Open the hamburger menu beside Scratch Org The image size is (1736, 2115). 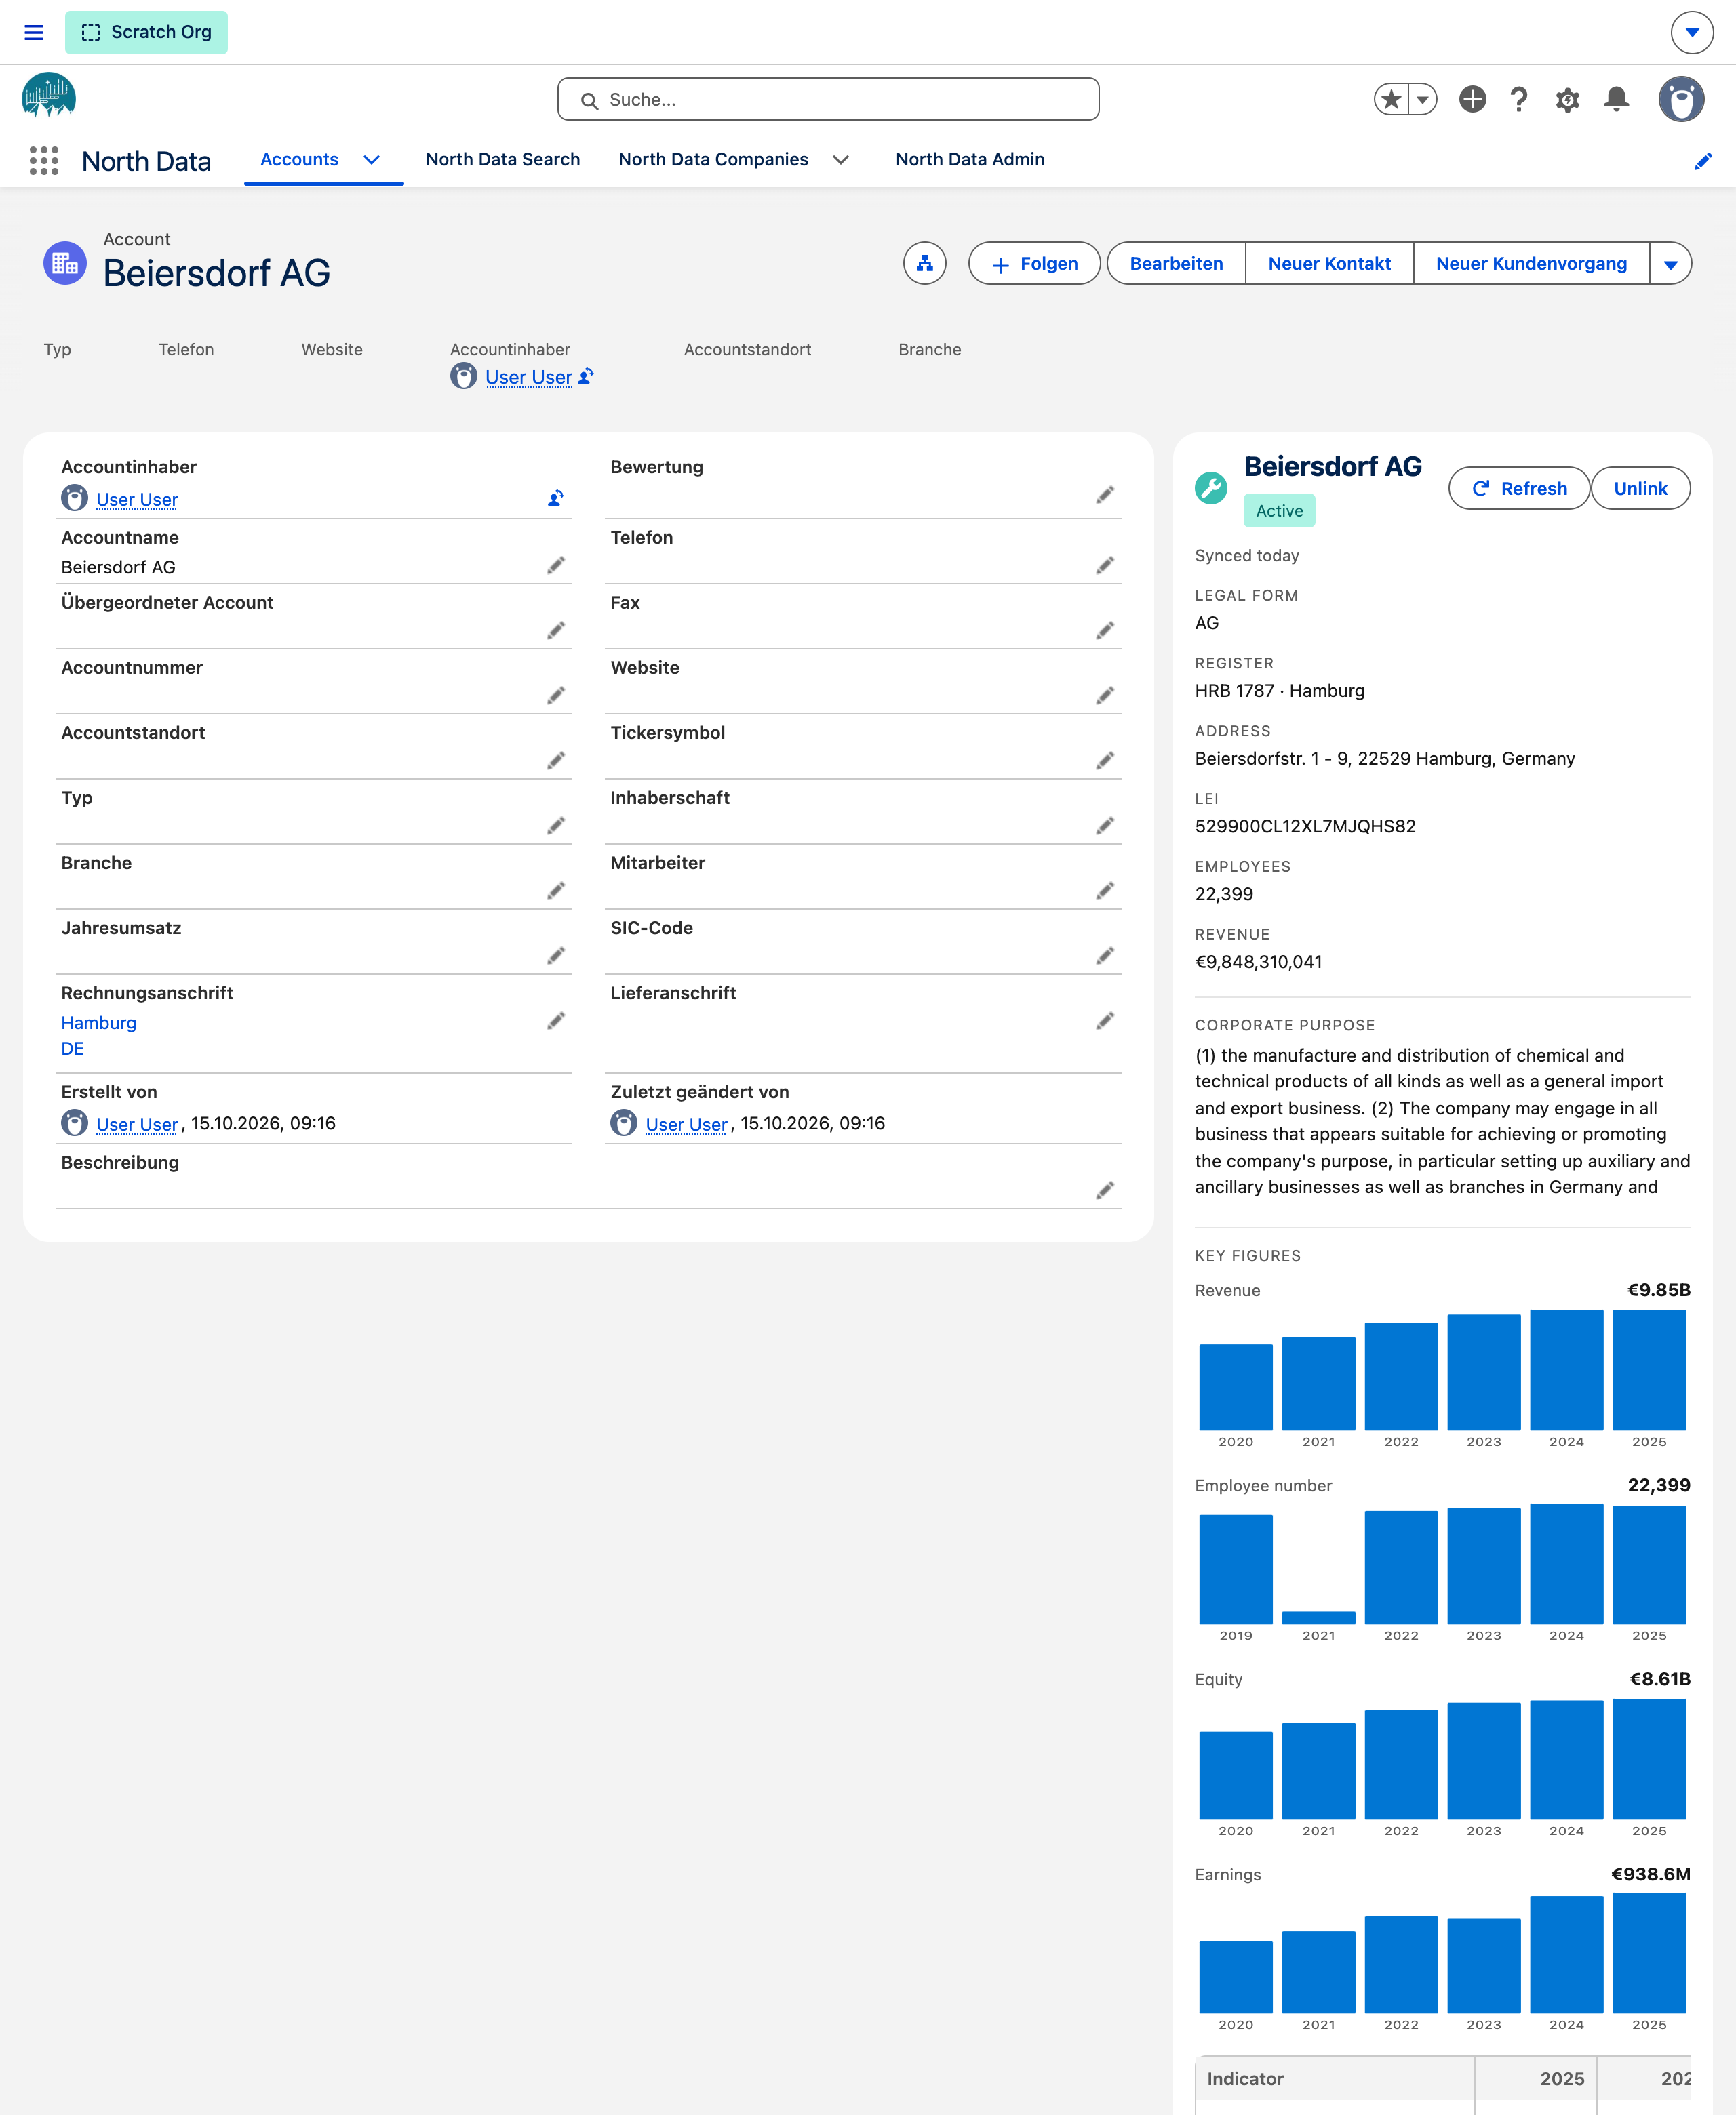pos(34,32)
